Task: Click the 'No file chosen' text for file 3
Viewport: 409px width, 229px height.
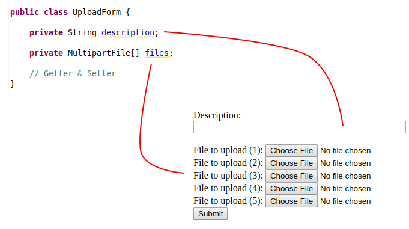Action: [345, 176]
